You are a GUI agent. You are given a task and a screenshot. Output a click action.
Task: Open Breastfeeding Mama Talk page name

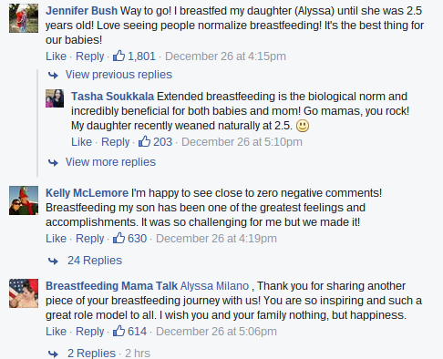(x=111, y=286)
